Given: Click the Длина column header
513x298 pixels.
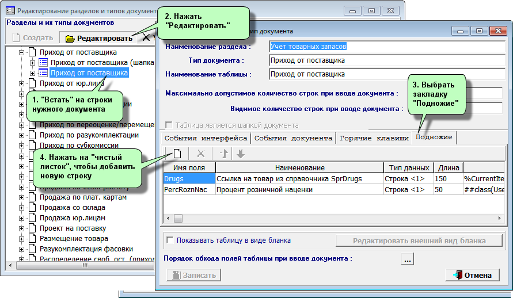Looking at the screenshot, I should click(449, 167).
